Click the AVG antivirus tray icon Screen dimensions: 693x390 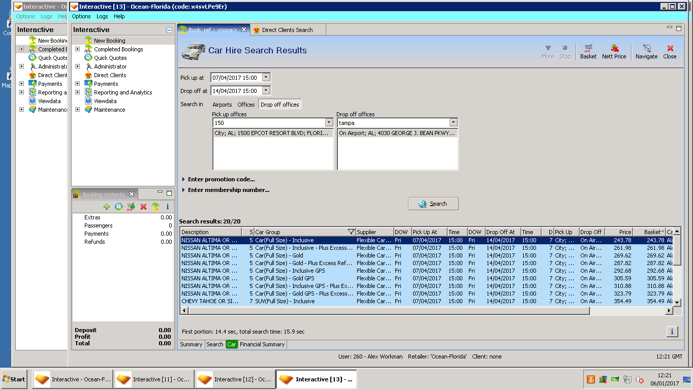[603, 379]
